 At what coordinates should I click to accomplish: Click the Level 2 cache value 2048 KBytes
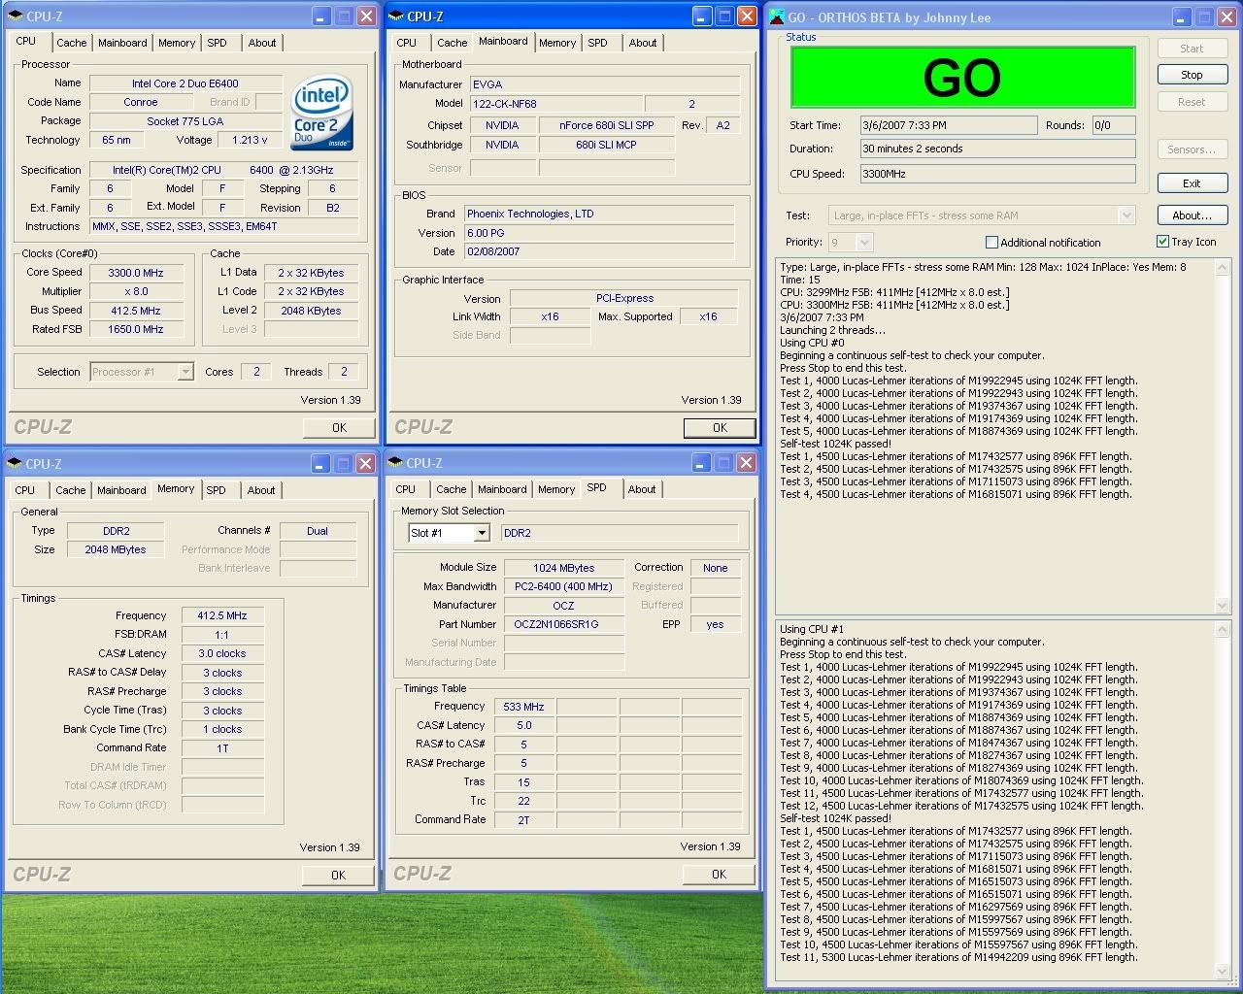[311, 311]
